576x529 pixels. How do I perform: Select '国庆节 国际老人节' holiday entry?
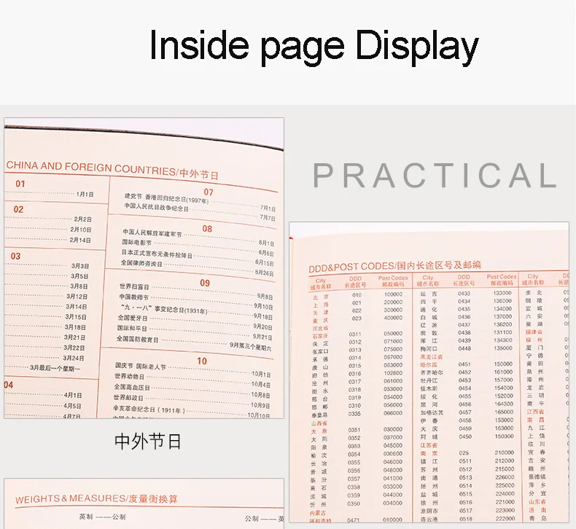pyautogui.click(x=140, y=366)
